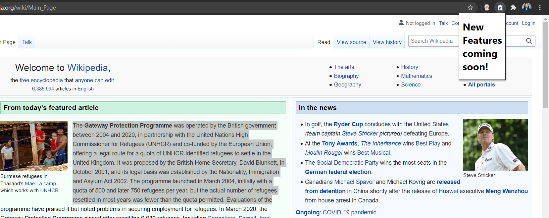This screenshot has width=549, height=218.
Task: Follow the Best Musical link
Action: pos(374,153)
